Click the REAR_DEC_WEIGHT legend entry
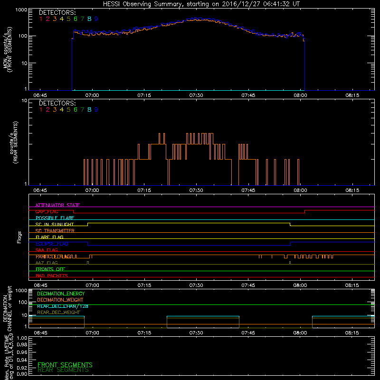The height and width of the screenshot is (380, 380). (x=58, y=313)
